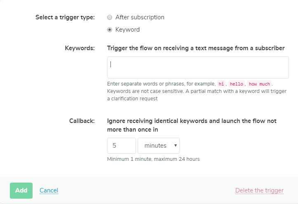Screen dimensions: 298x204
Task: Click the "hi" example keyword tag
Action: pos(221,84)
